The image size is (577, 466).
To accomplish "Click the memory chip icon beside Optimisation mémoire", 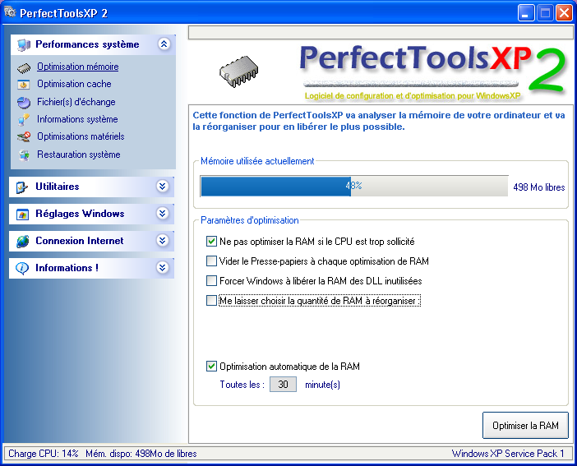I will click(x=24, y=67).
